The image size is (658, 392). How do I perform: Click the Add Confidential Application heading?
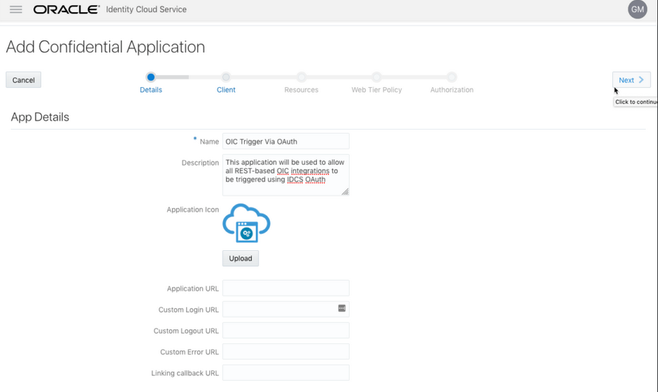(105, 47)
